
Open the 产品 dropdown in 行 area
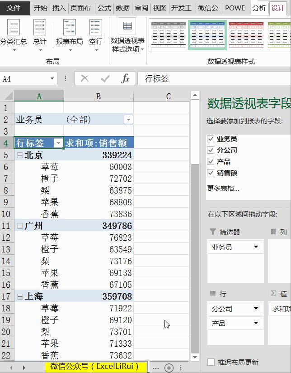pos(256,323)
